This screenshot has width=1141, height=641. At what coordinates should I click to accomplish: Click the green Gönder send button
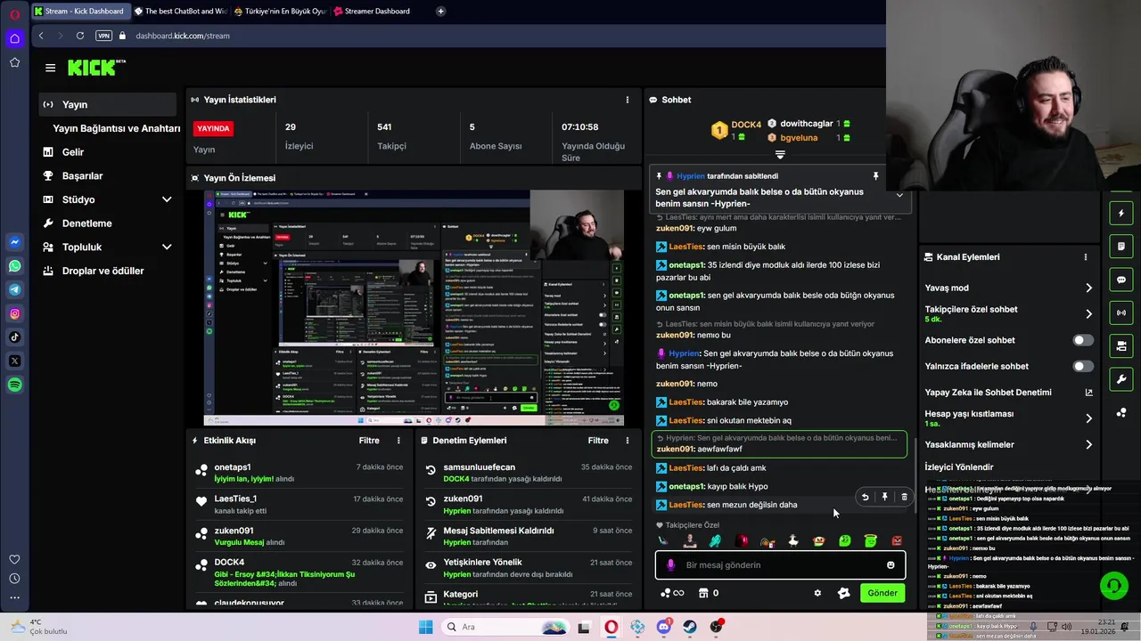tap(882, 593)
